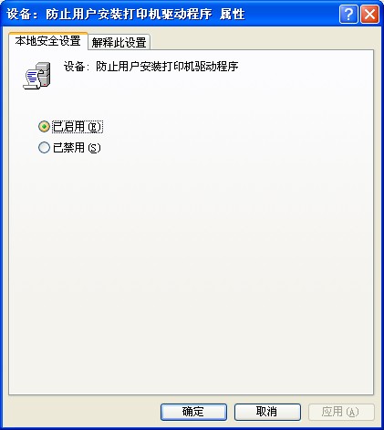Click the policy heading 防止用户安装打印机驱动程序
Viewport: 384px width, 430px height.
coord(167,67)
